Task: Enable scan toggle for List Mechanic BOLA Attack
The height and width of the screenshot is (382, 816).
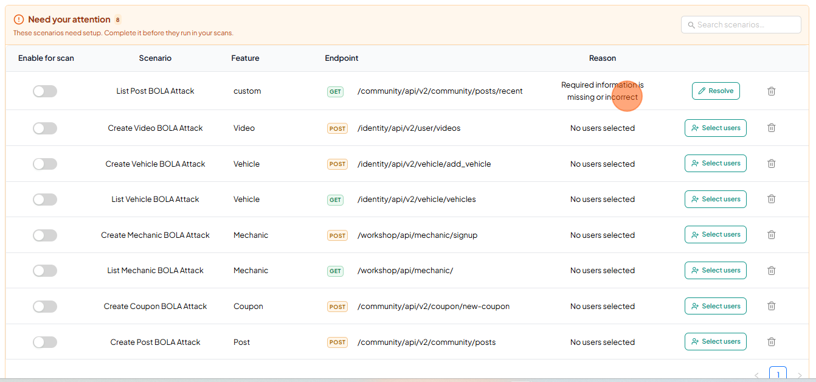Action: (x=45, y=271)
